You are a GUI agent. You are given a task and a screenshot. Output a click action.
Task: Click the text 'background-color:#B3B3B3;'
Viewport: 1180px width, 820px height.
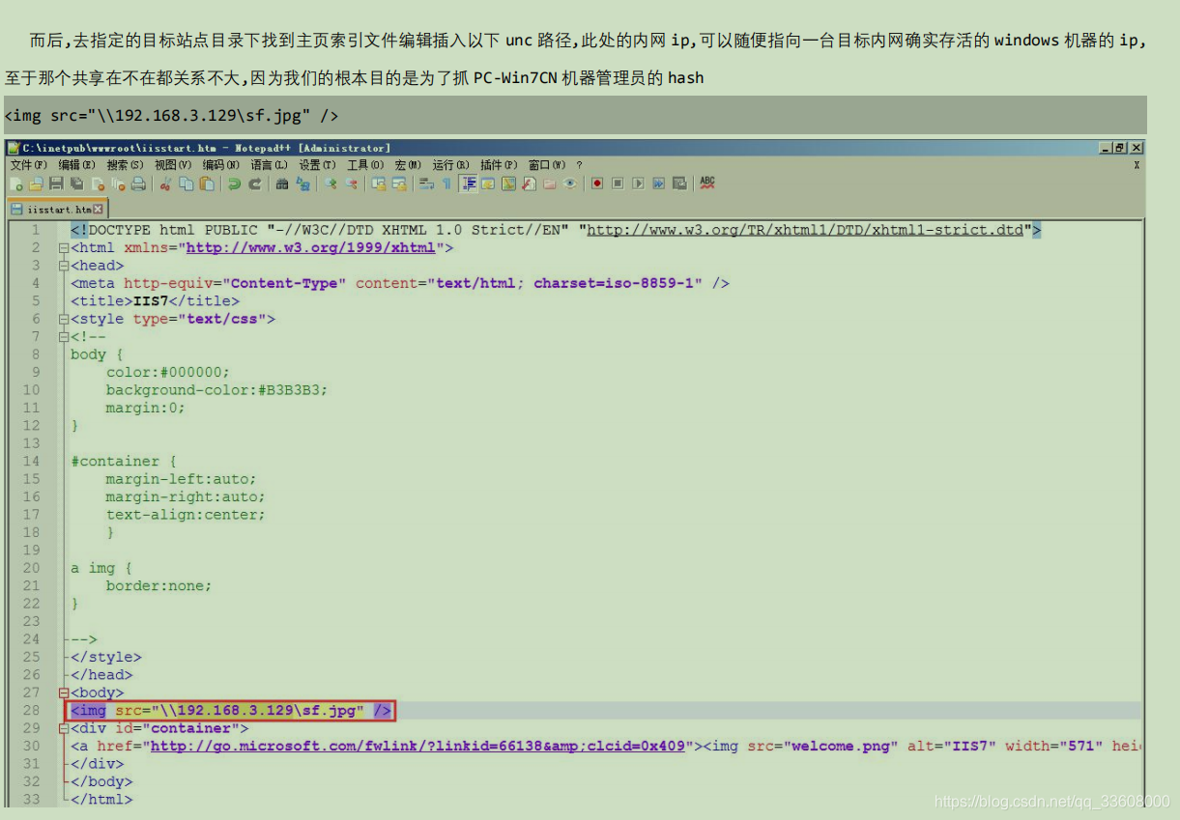pos(217,390)
